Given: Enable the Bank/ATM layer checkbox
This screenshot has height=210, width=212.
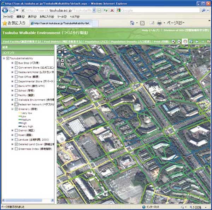Looking at the screenshot, I should point(16,86).
